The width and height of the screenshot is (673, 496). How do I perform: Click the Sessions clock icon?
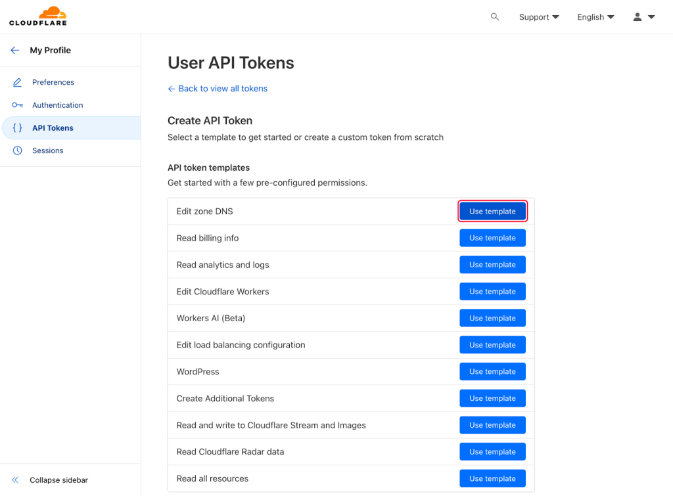(18, 150)
